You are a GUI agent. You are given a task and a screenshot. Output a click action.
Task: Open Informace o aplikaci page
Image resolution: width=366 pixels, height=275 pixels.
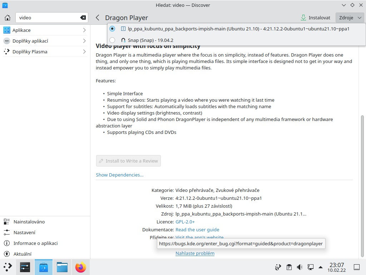coord(45,243)
